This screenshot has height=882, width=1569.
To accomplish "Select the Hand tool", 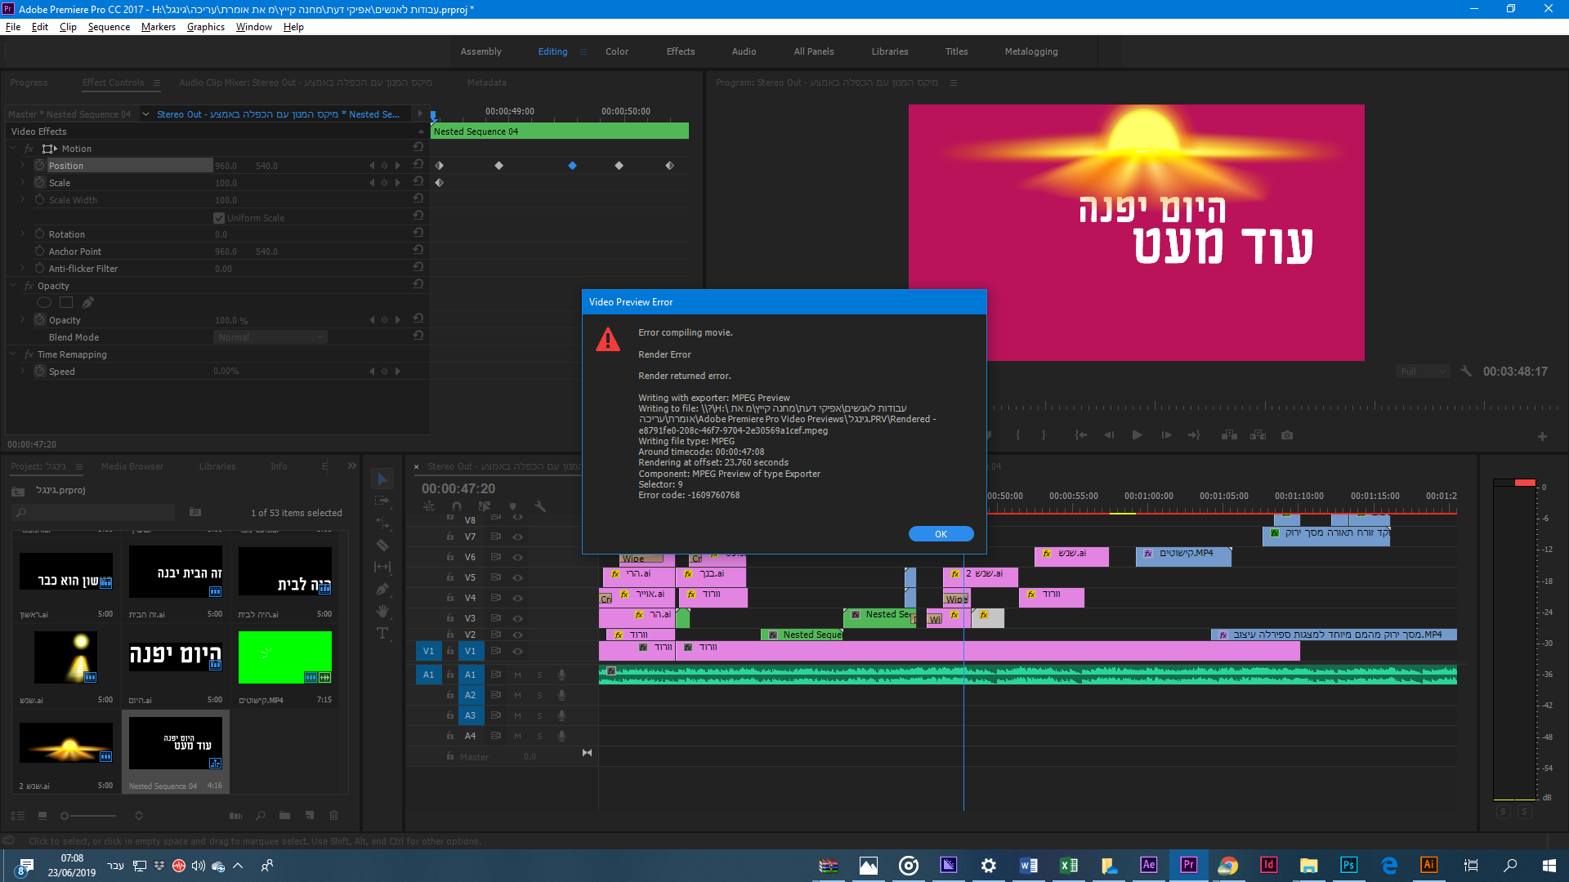I will [x=382, y=611].
